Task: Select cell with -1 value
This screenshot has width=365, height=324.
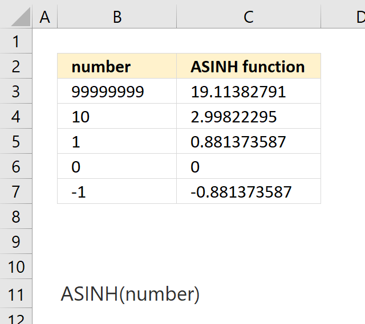Action: click(117, 191)
